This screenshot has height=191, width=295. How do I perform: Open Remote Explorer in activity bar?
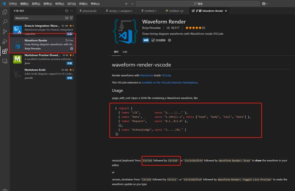click(x=5, y=61)
